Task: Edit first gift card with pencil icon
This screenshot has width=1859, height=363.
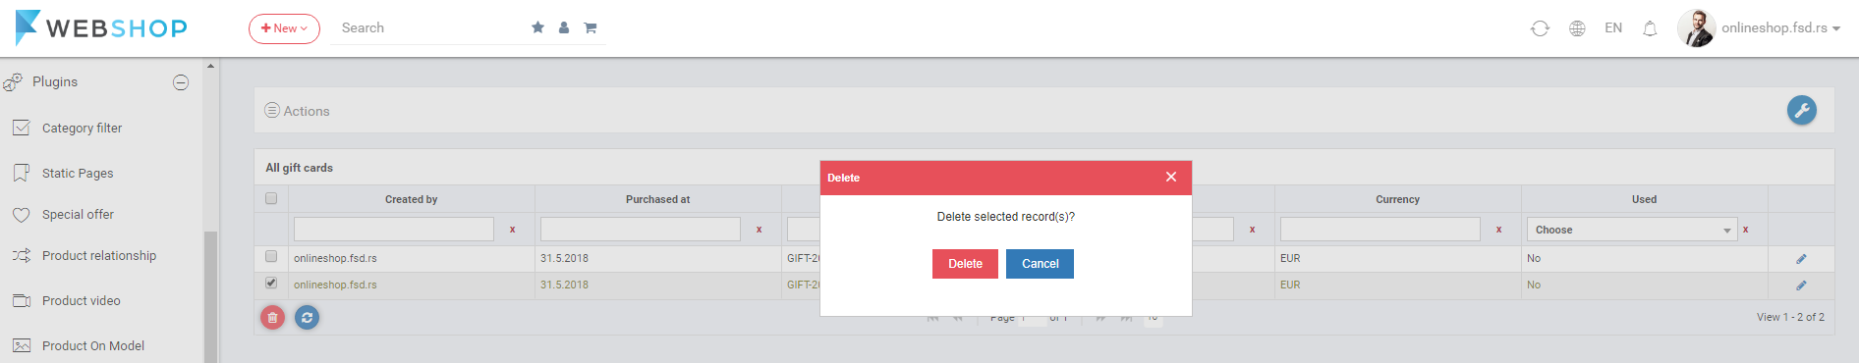Action: (x=1801, y=259)
